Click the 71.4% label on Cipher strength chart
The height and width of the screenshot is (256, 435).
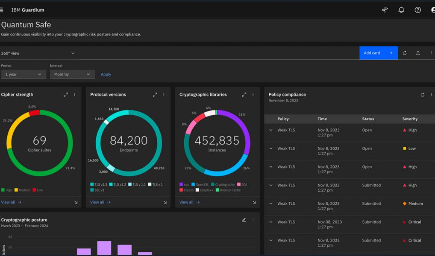click(70, 168)
